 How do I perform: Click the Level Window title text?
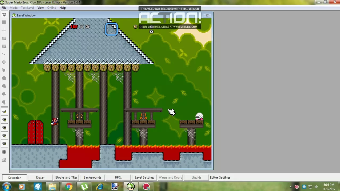pos(26,15)
